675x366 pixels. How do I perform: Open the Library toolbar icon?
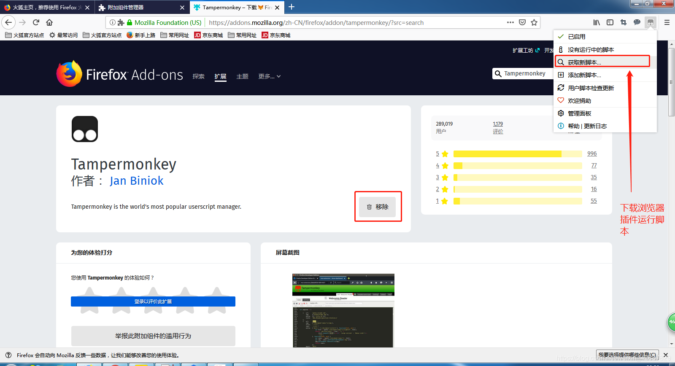[597, 22]
